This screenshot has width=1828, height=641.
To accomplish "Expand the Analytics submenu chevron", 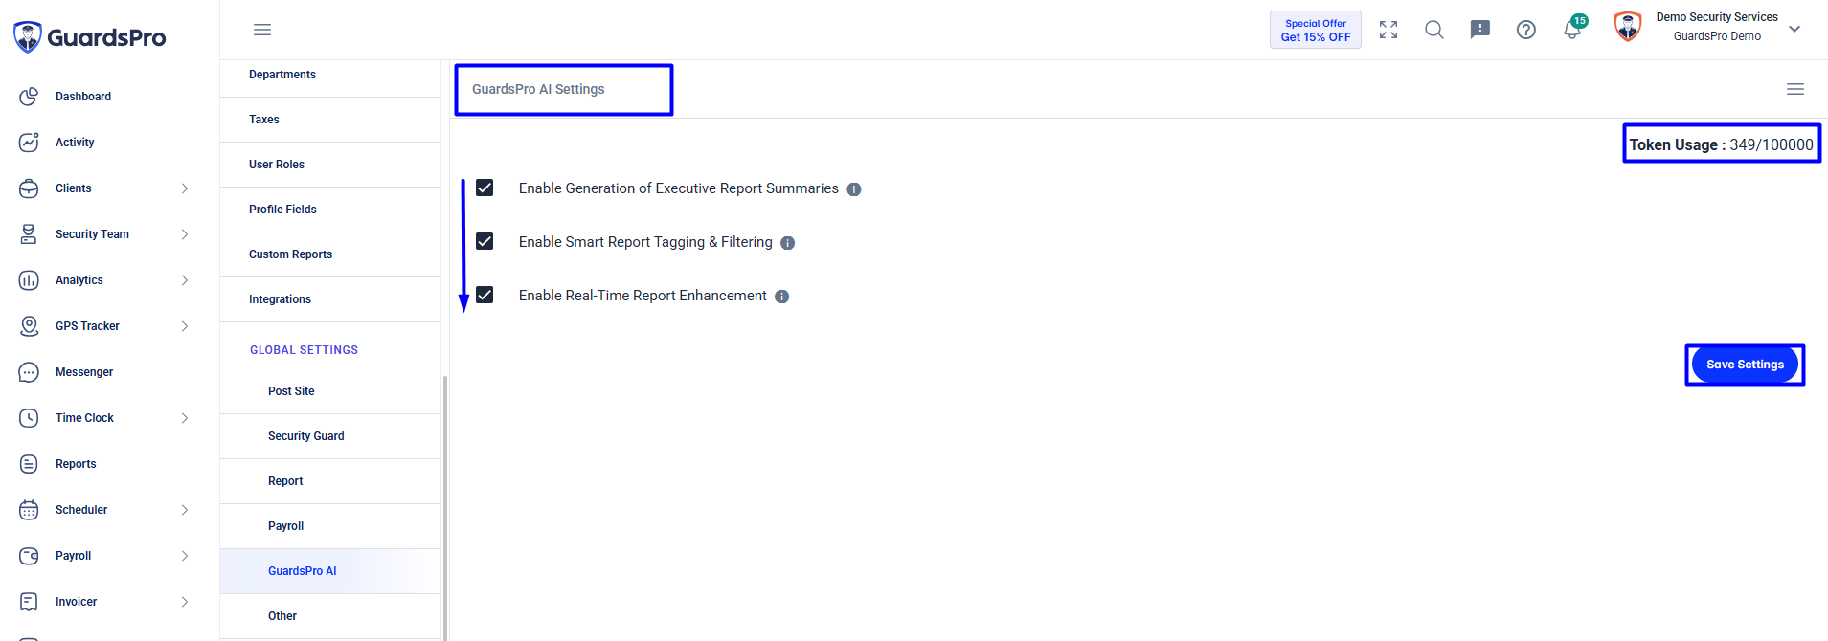I will tap(185, 280).
